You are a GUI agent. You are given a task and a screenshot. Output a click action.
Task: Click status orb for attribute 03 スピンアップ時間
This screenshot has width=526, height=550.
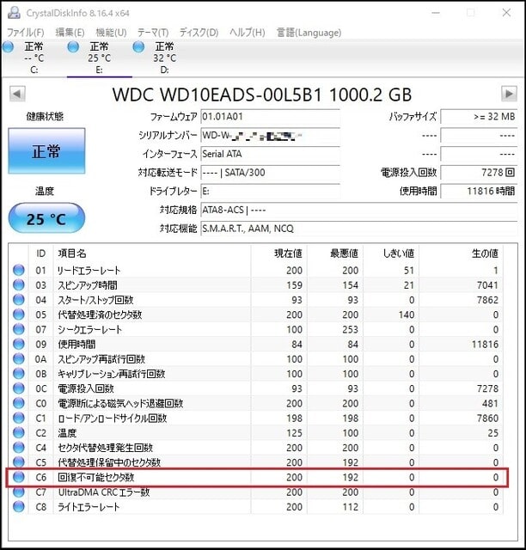pyautogui.click(x=19, y=284)
